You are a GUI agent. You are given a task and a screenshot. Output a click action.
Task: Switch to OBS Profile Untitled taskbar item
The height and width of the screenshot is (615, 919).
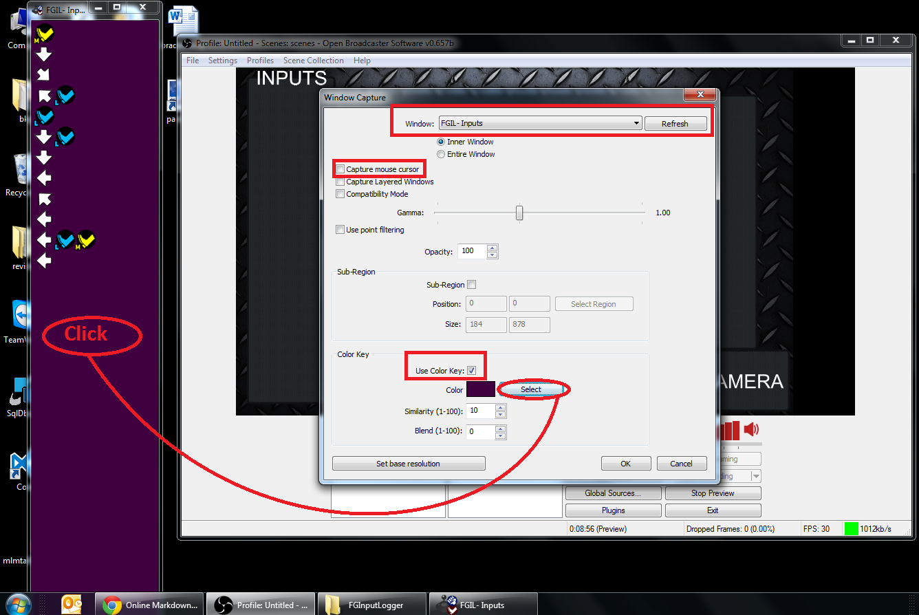(x=261, y=605)
